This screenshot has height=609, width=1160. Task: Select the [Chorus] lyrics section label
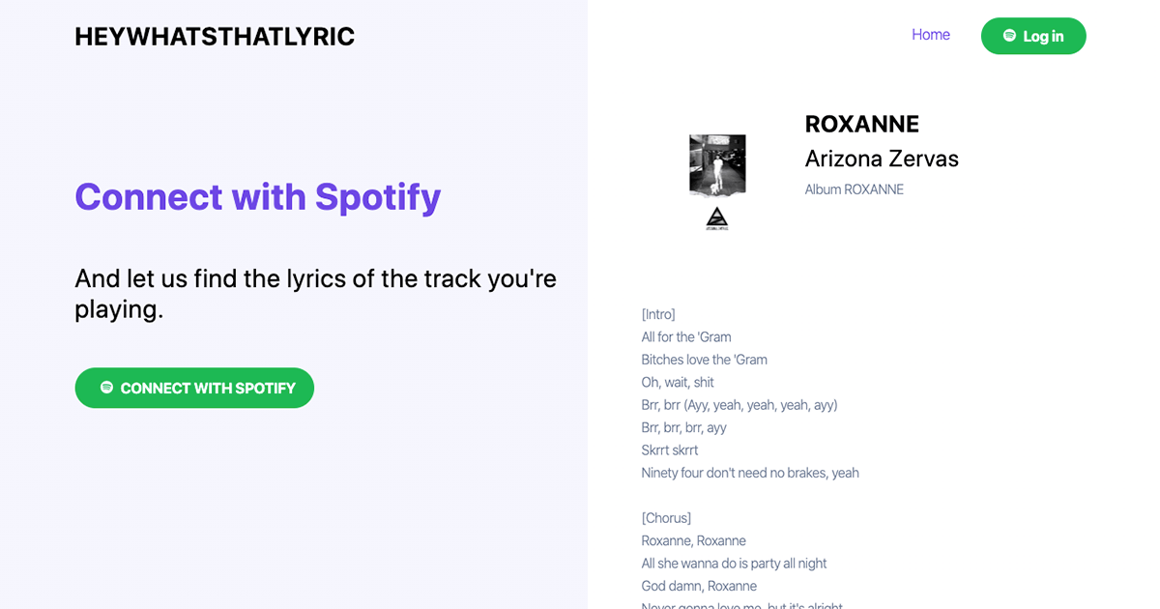666,518
